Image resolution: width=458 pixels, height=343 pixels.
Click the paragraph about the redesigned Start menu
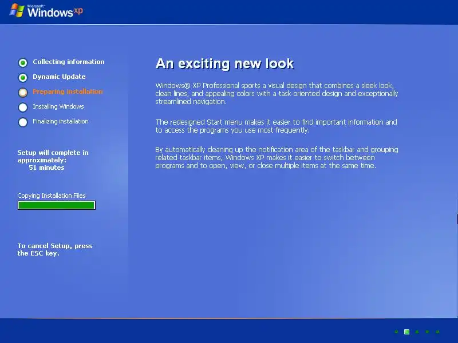pyautogui.click(x=276, y=126)
